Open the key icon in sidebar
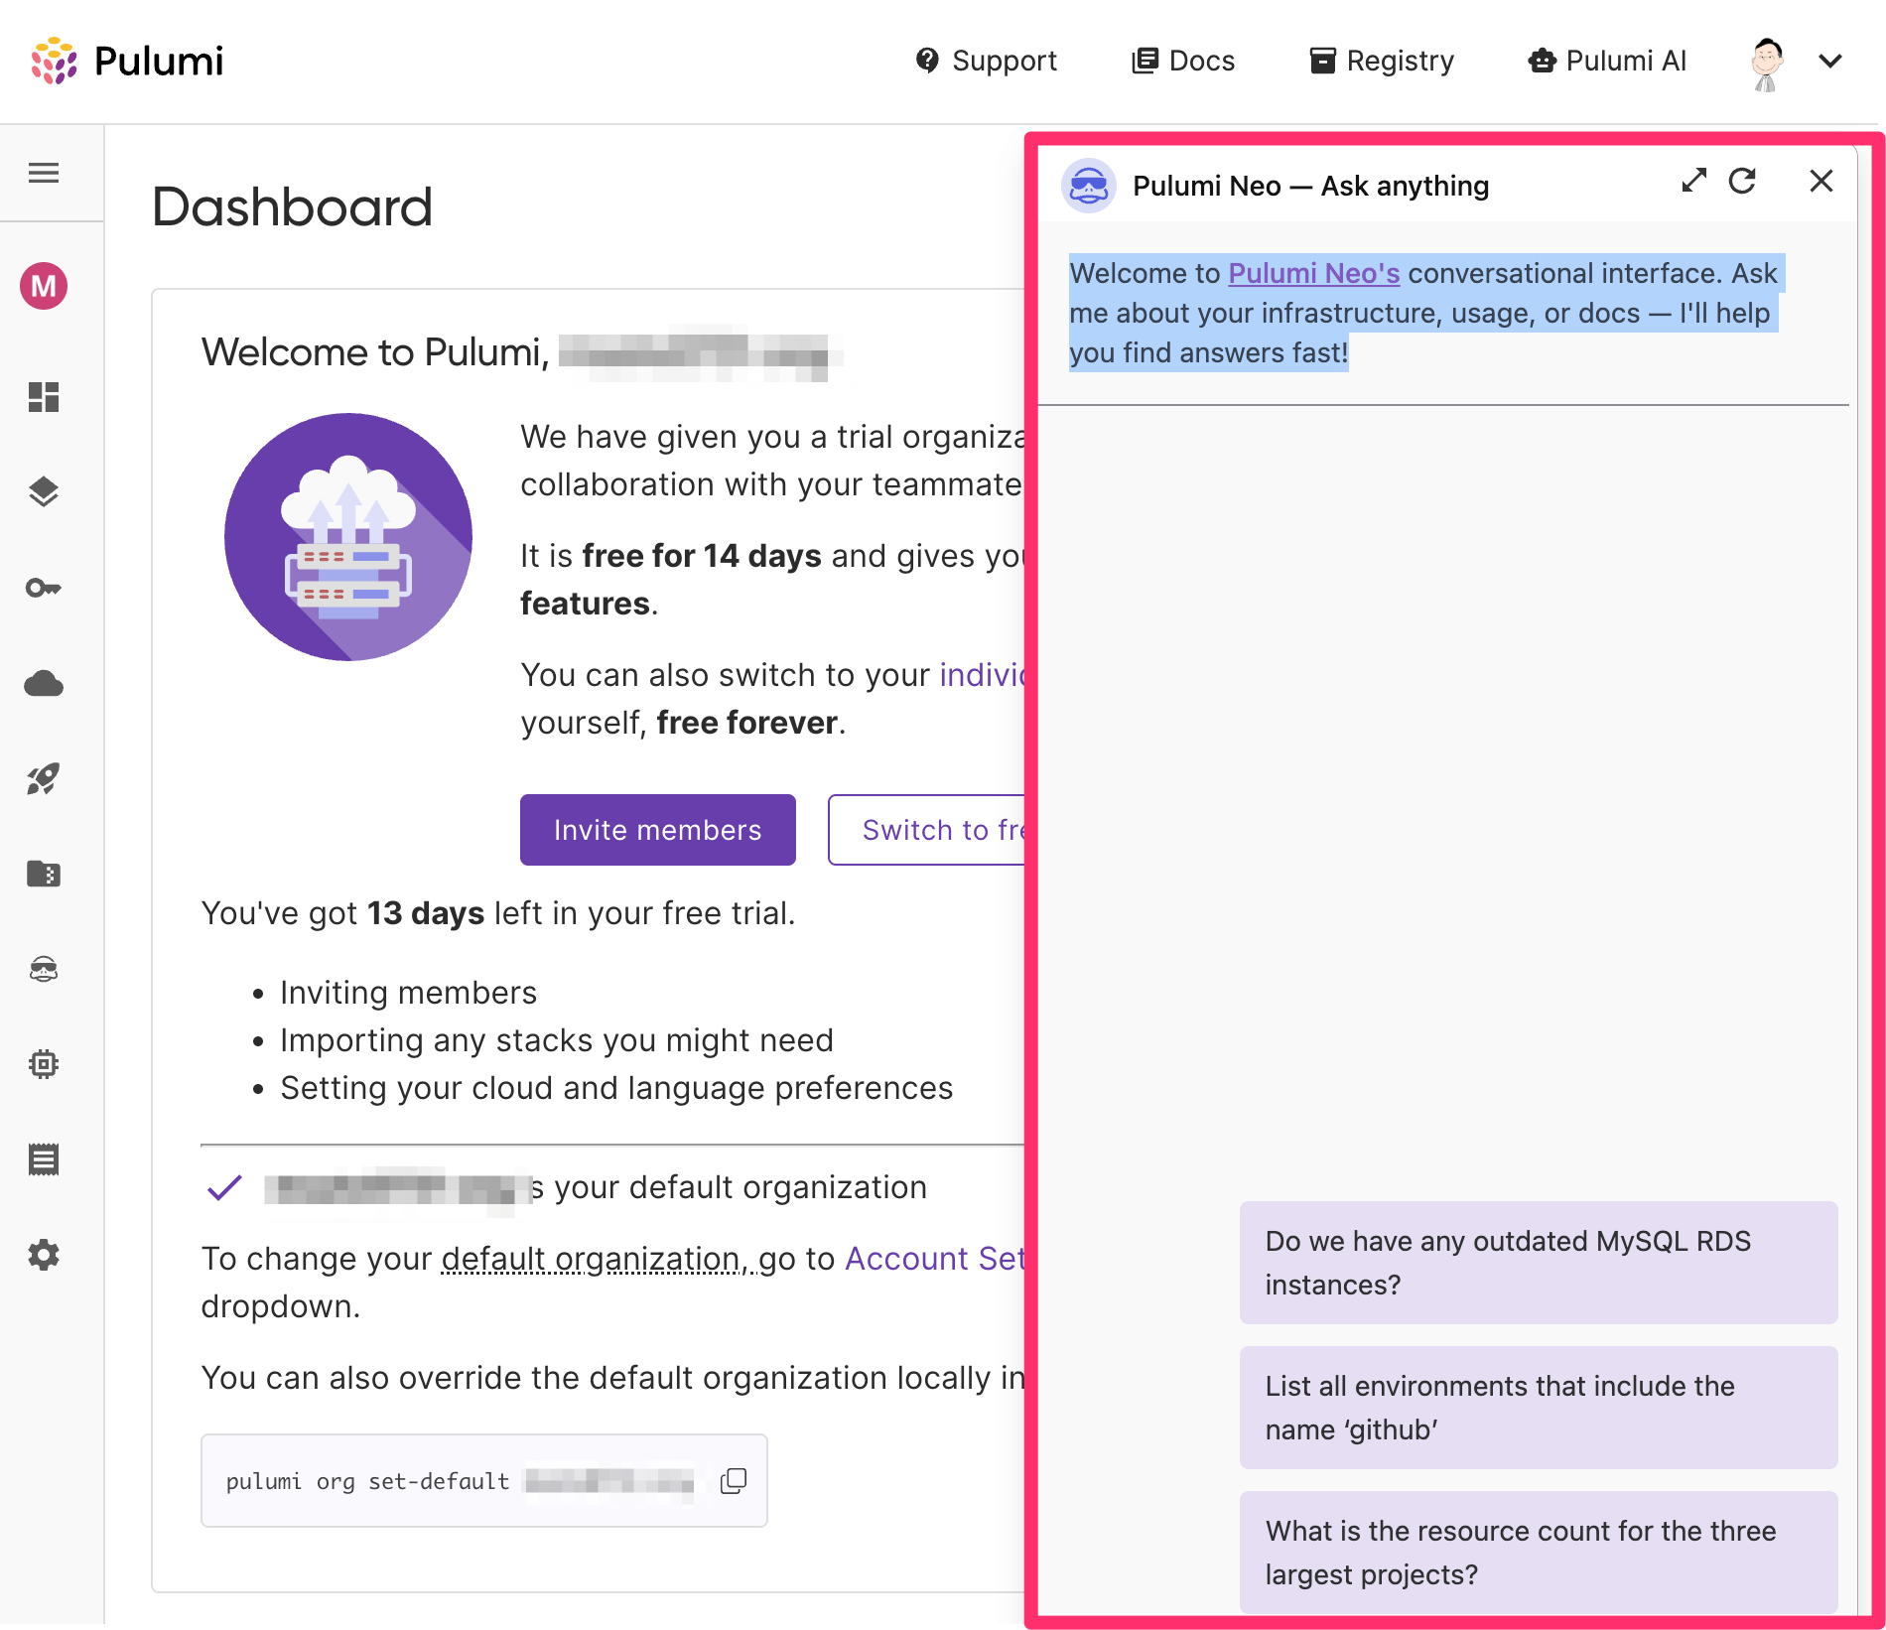 44,588
